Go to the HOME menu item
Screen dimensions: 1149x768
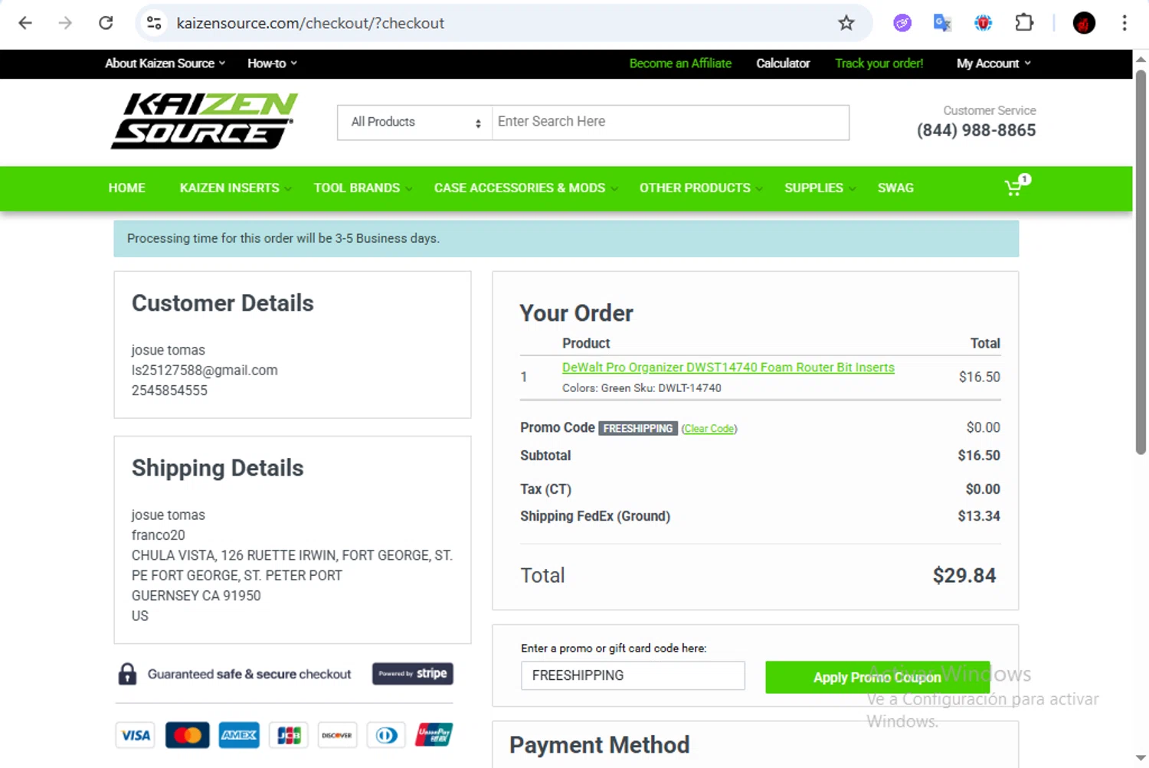[x=127, y=188]
